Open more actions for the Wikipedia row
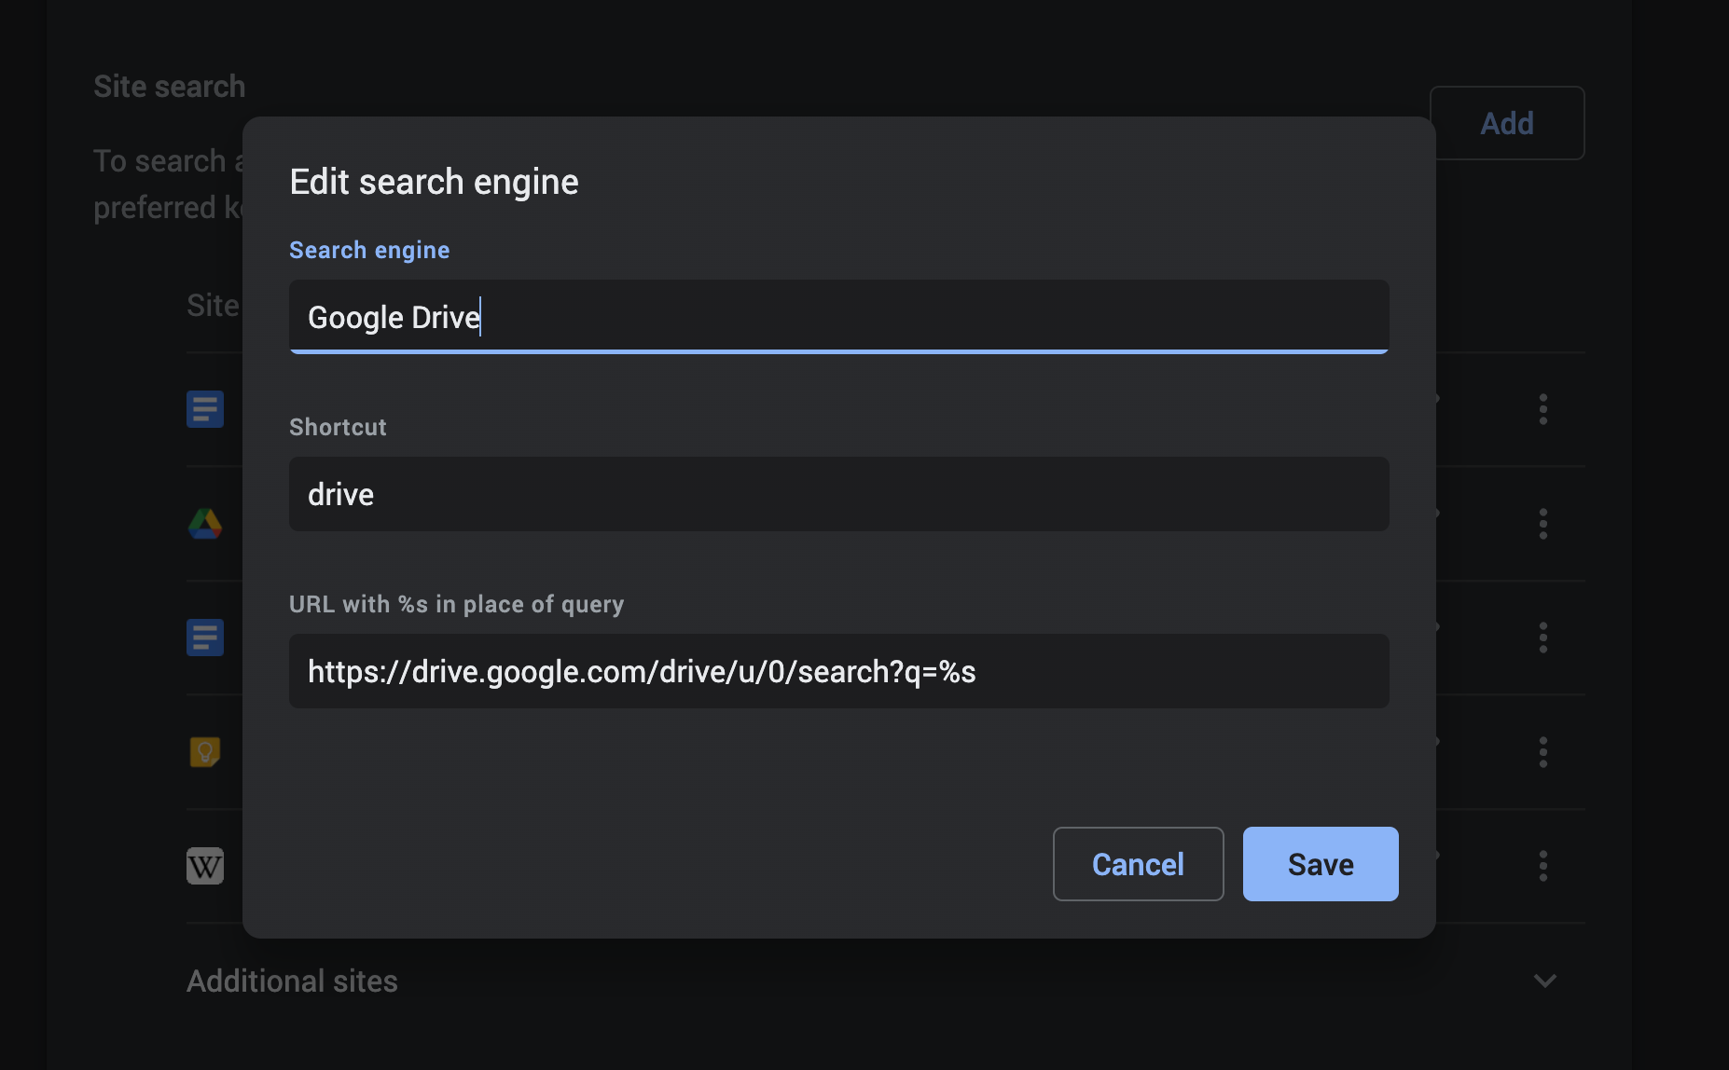The width and height of the screenshot is (1729, 1070). click(1543, 866)
